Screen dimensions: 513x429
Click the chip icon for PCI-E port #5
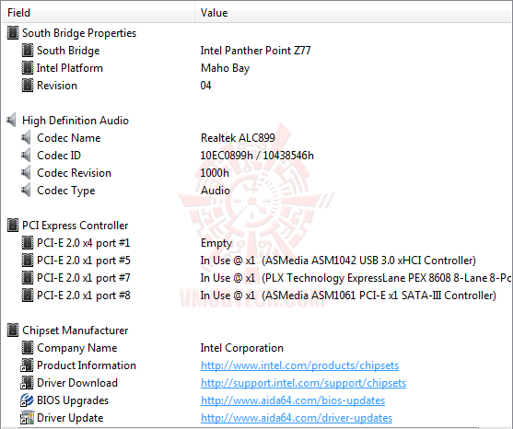pos(28,261)
